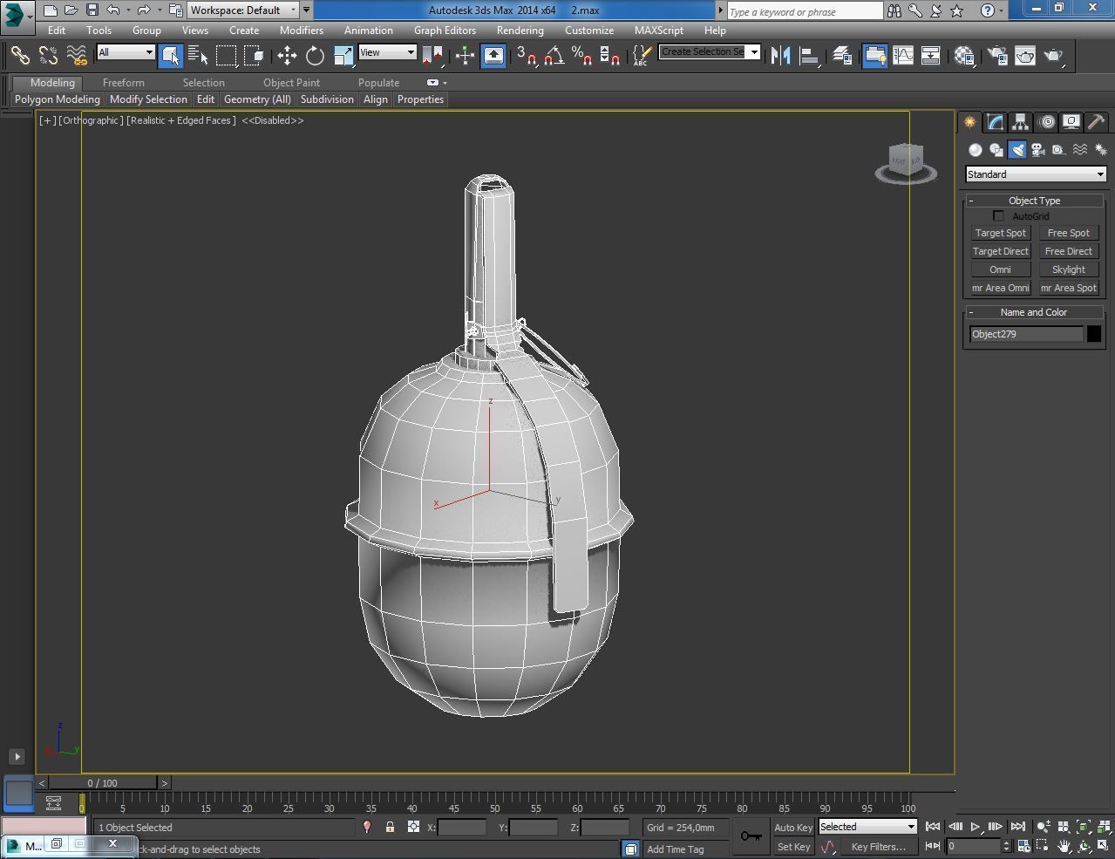The image size is (1115, 859).
Task: Open the Graph Editors menu
Action: coord(445,30)
